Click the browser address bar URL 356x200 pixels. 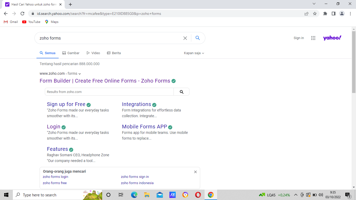pyautogui.click(x=99, y=14)
